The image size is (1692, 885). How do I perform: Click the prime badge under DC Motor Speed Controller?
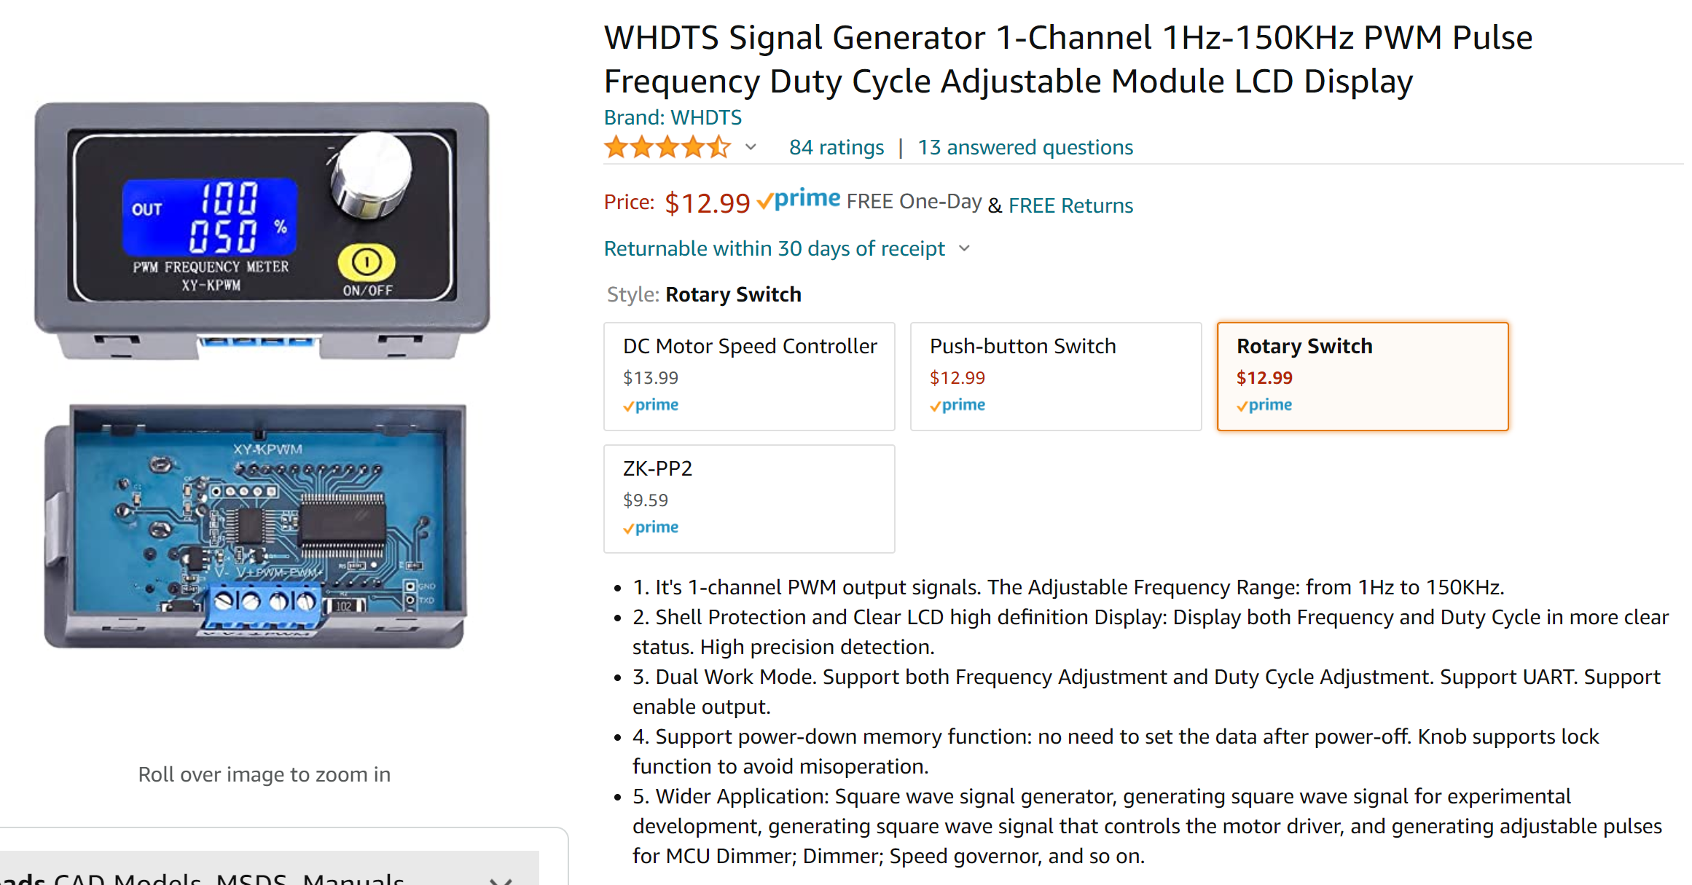tap(651, 405)
